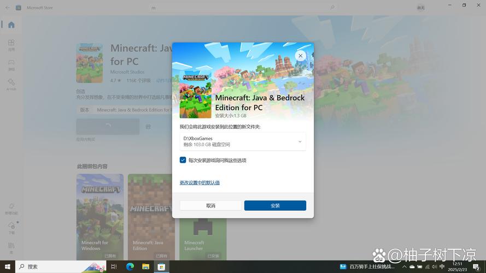Image resolution: width=486 pixels, height=273 pixels.
Task: Open the notification center icon
Action: click(476, 267)
